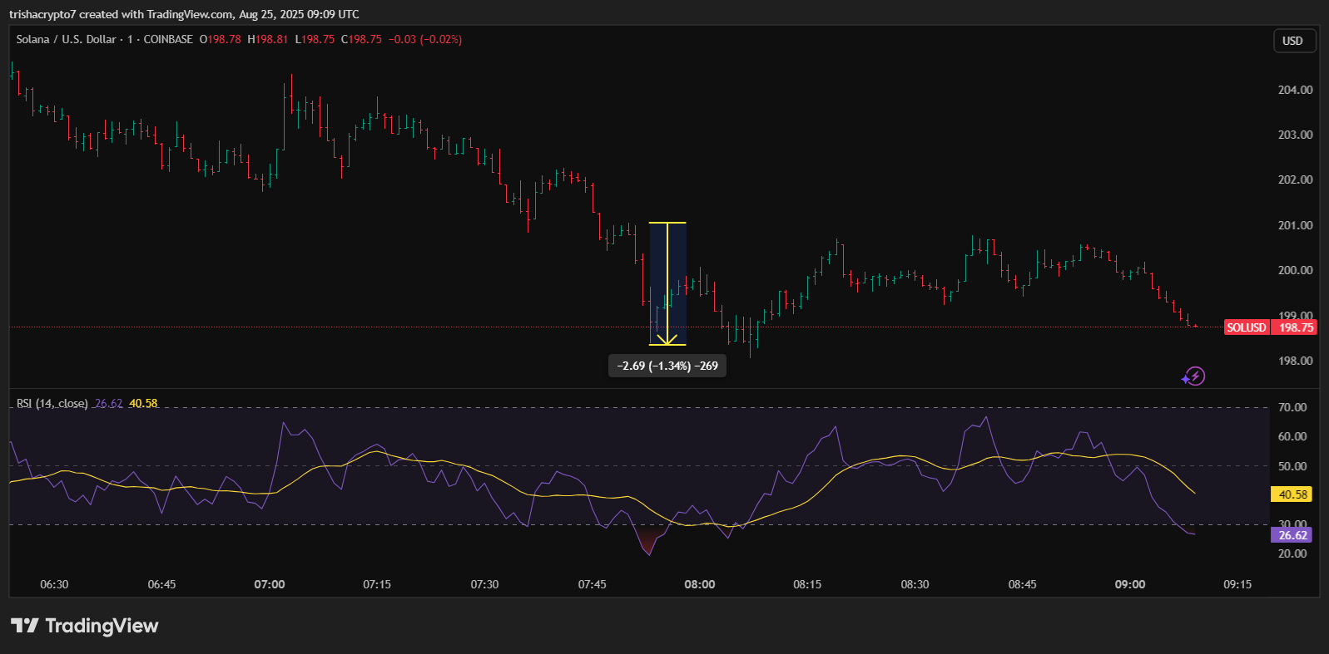The width and height of the screenshot is (1329, 654).
Task: Click the 50.00 RSI axis label
Action: 1292,466
